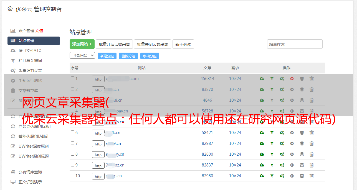Click article count 58421
The height and width of the screenshot is (190, 357).
pos(207,133)
